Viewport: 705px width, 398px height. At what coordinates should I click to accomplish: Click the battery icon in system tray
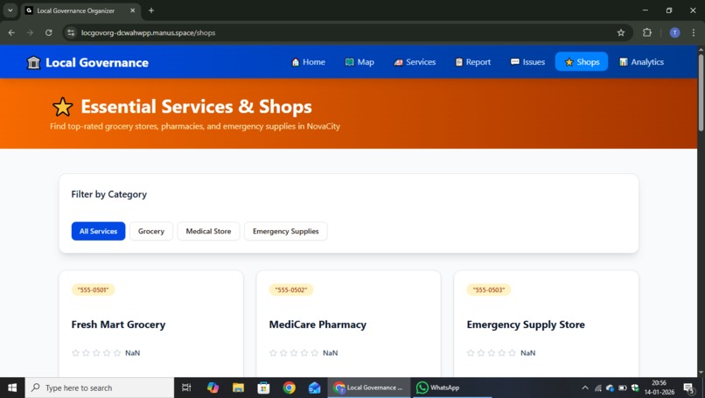[623, 388]
